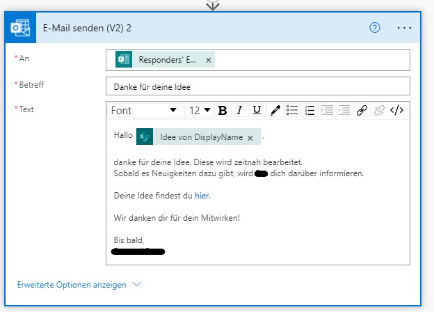
Task: Increase the text indent
Action: point(344,110)
